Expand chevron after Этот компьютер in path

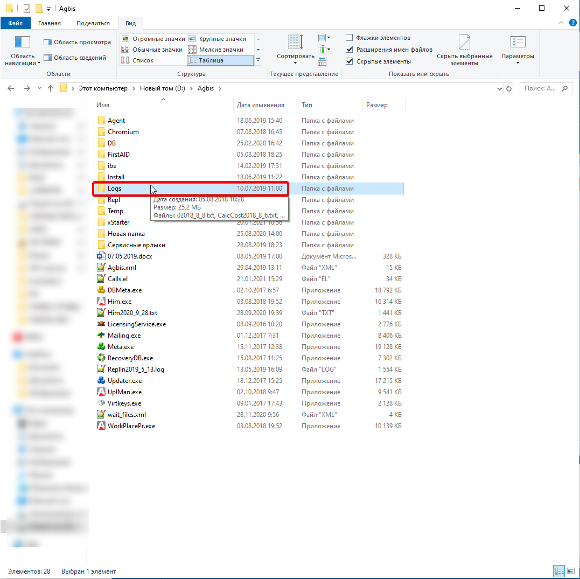[134, 88]
